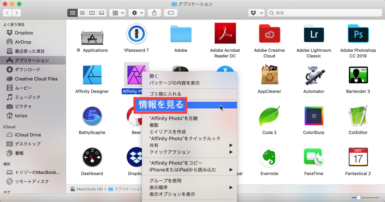This screenshot has height=202, width=385.
Task: Select the Dashboard app icon
Action: 92,157
